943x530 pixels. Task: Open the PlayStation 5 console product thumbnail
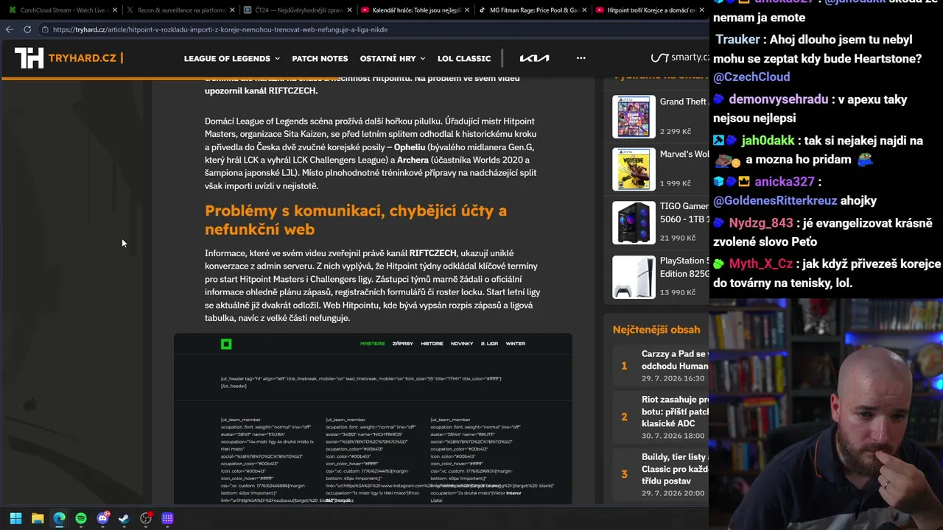(x=634, y=276)
